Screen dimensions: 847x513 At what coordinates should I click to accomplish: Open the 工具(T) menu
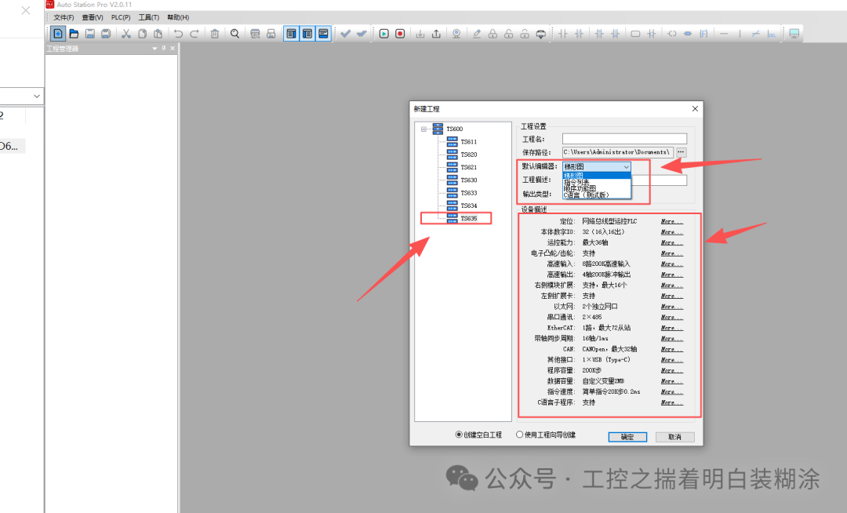point(148,18)
